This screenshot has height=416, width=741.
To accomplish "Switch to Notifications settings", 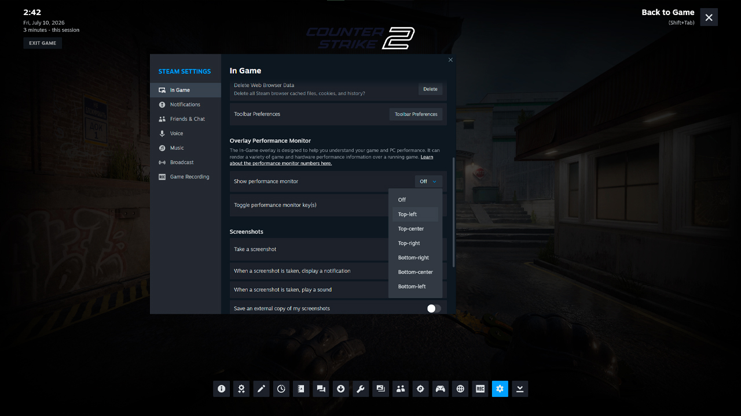I will click(185, 105).
